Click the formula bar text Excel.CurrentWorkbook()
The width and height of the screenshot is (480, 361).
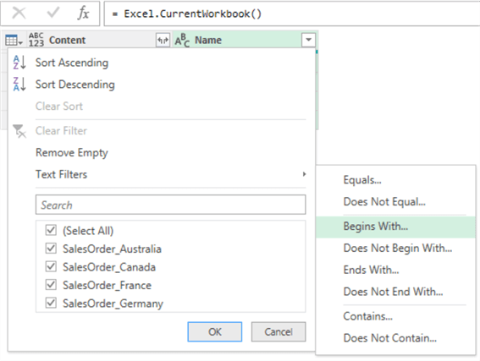coord(192,14)
